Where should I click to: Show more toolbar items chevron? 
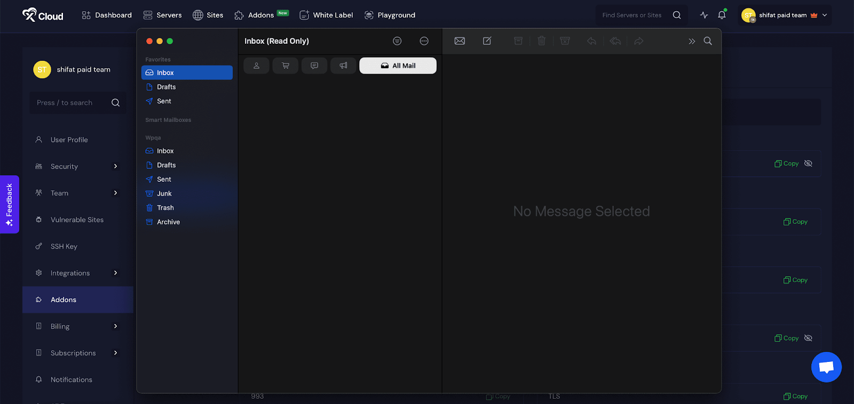point(692,41)
